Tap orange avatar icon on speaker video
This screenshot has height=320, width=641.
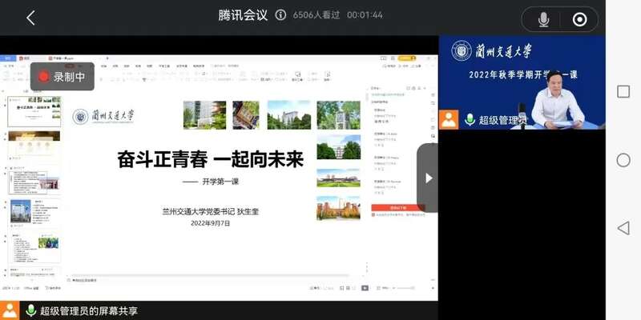[449, 120]
